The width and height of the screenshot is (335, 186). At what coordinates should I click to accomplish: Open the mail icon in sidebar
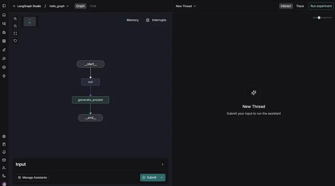coord(4,160)
